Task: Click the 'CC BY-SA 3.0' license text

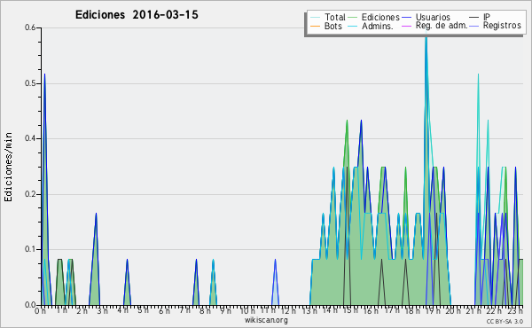Action: click(505, 322)
